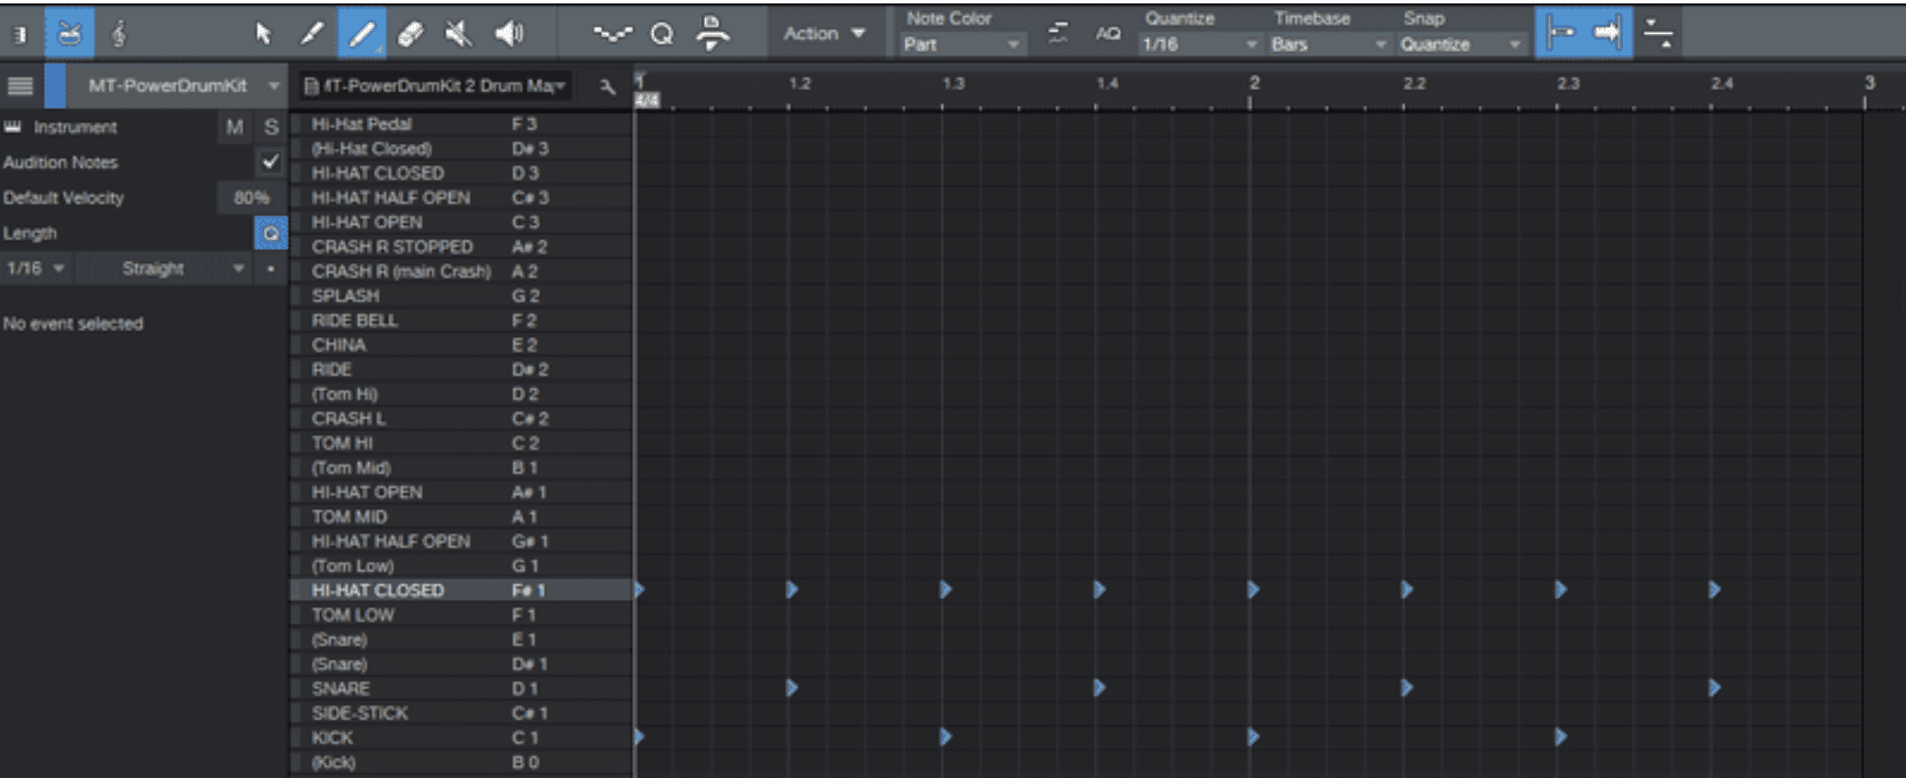Select the TOM HI C2 row
The height and width of the screenshot is (778, 1906).
click(461, 444)
